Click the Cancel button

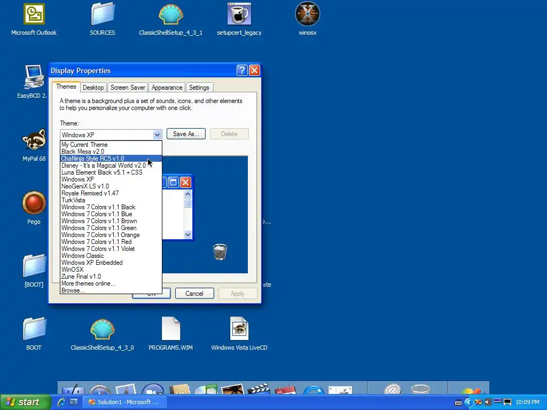(194, 294)
